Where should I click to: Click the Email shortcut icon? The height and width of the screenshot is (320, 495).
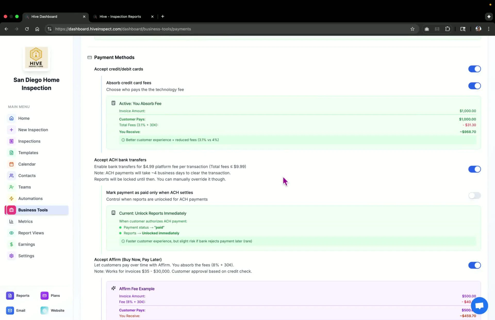pyautogui.click(x=10, y=310)
